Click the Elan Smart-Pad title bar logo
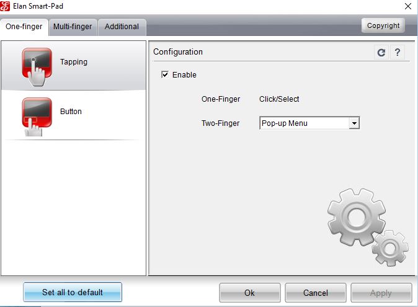This screenshot has height=307, width=418. pyautogui.click(x=5, y=6)
